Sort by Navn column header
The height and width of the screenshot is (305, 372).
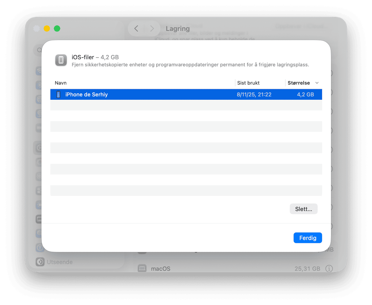pyautogui.click(x=61, y=83)
